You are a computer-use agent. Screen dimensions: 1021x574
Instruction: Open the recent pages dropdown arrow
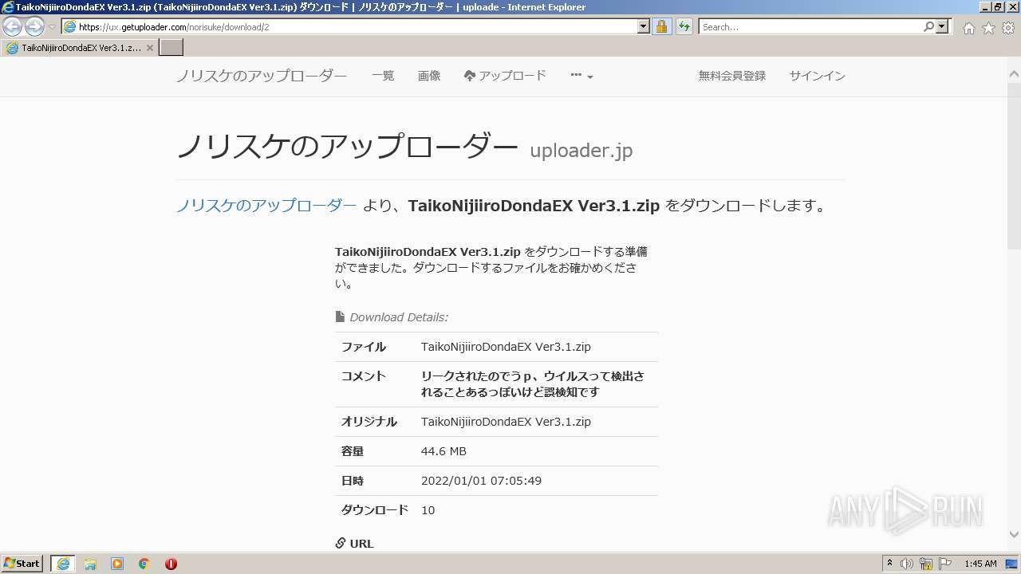point(52,27)
